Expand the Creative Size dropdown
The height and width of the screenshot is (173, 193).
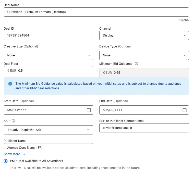point(48,55)
